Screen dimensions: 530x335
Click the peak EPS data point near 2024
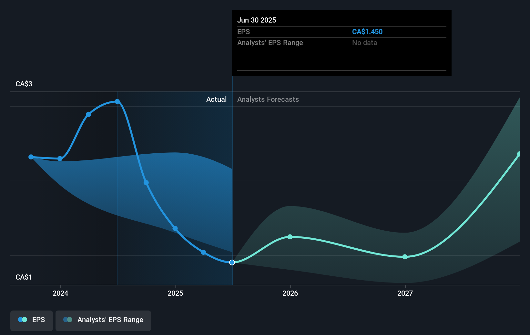point(117,101)
